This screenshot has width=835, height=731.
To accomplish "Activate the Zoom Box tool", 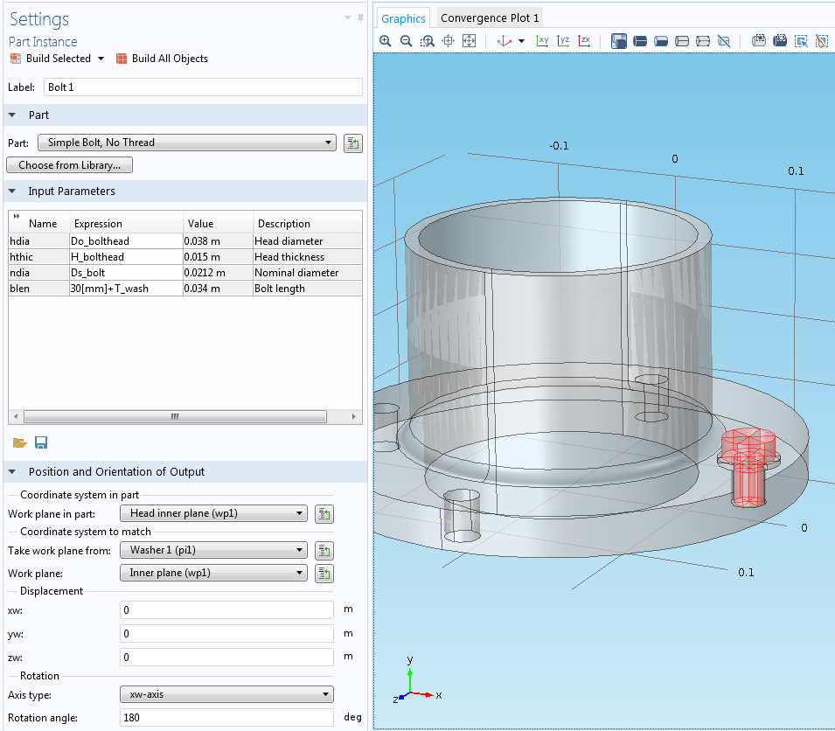I will (x=427, y=41).
